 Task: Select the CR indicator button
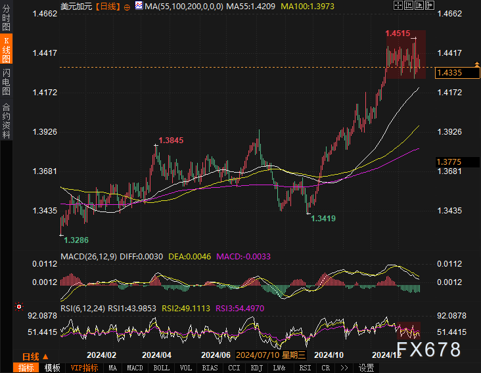pyautogui.click(x=326, y=368)
